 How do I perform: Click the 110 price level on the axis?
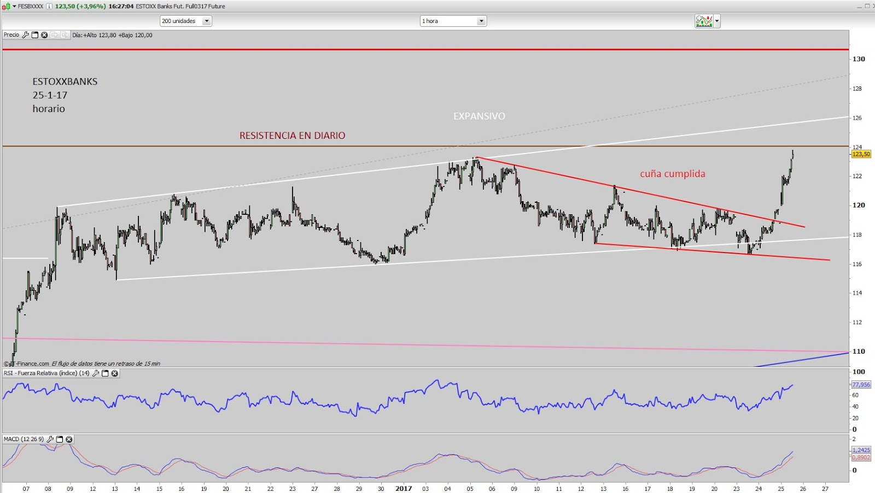point(859,351)
